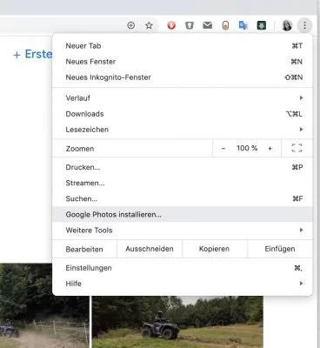Increase zoom with the plus button
Image resolution: width=320 pixels, height=348 pixels.
click(x=270, y=149)
